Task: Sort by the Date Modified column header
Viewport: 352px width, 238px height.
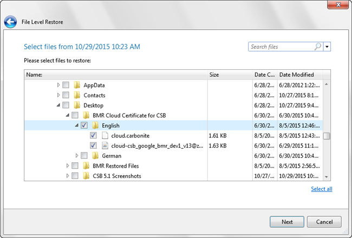Action: [x=298, y=75]
